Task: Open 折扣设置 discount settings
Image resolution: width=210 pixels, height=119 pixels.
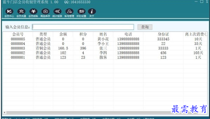Action: click(81, 13)
